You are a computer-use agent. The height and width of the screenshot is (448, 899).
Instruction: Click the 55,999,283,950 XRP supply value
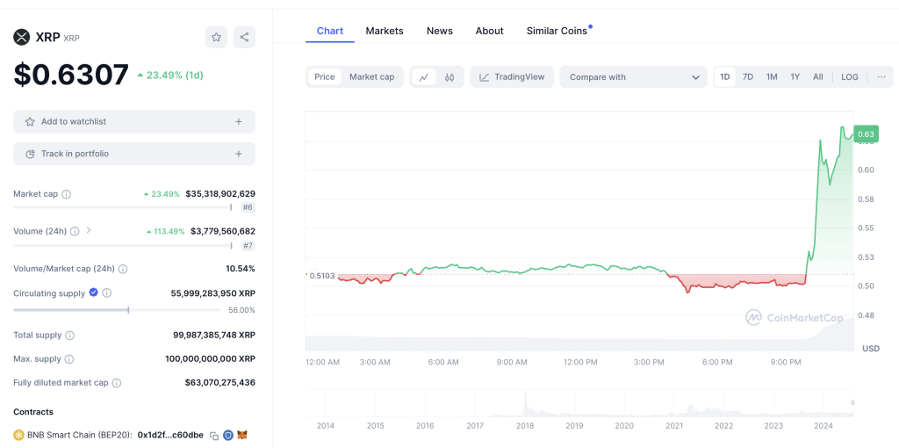click(x=213, y=293)
